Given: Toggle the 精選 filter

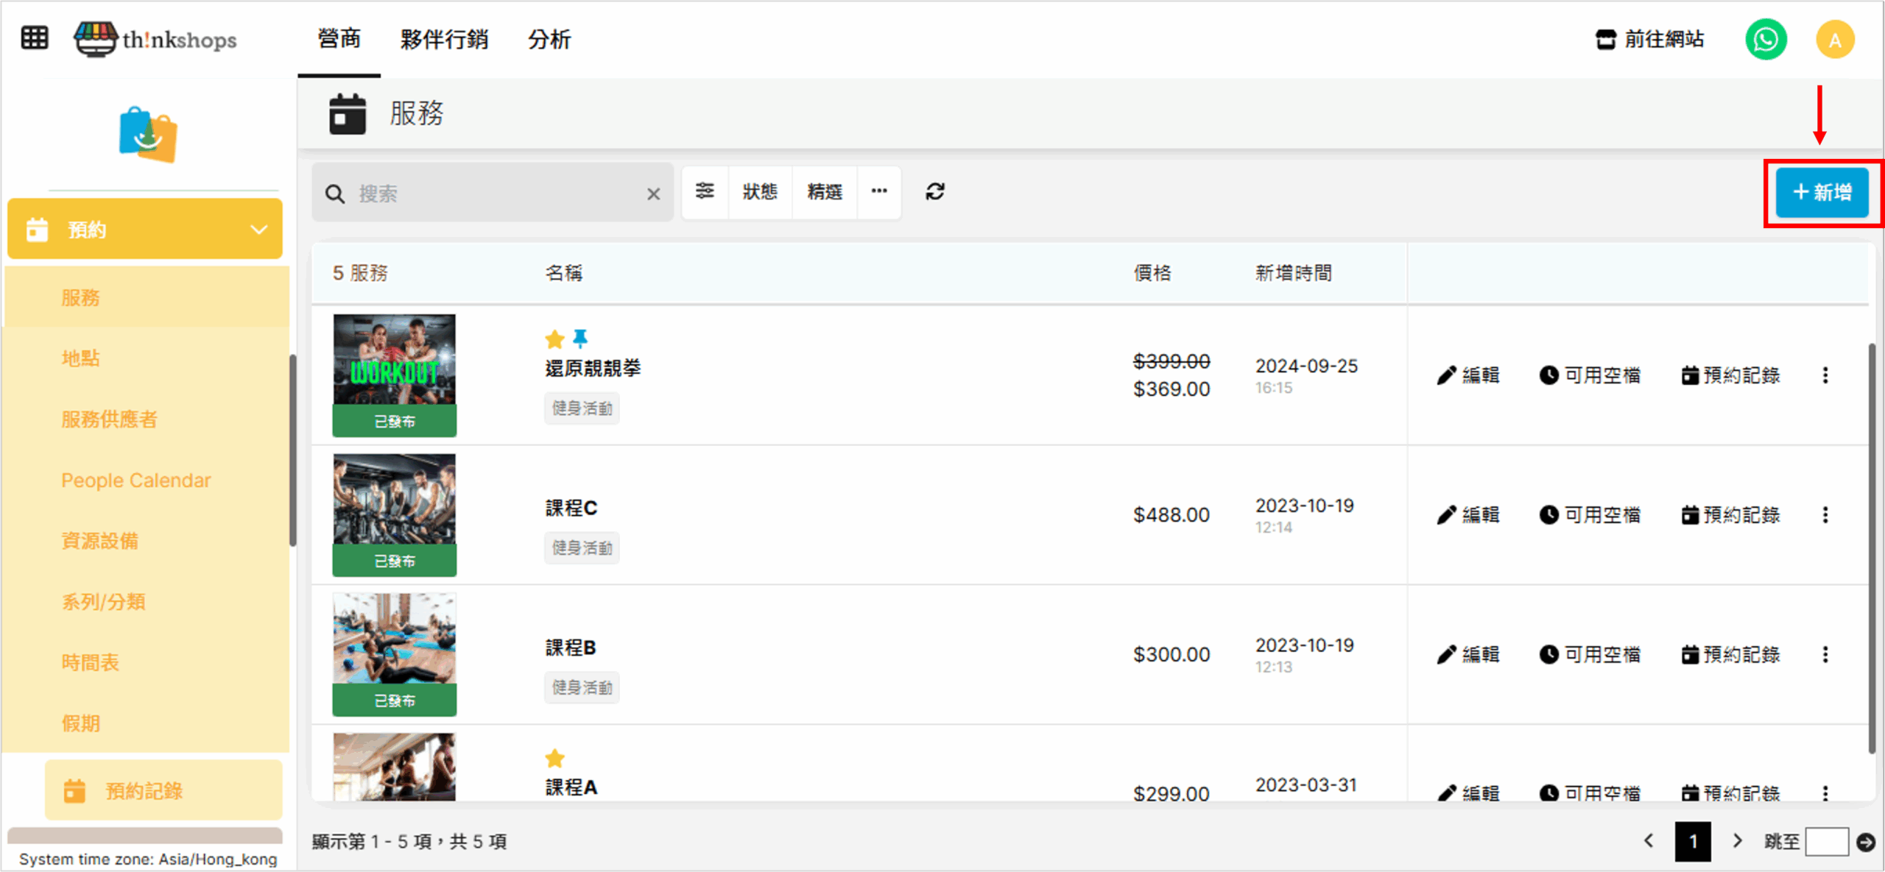Looking at the screenshot, I should click(x=824, y=192).
